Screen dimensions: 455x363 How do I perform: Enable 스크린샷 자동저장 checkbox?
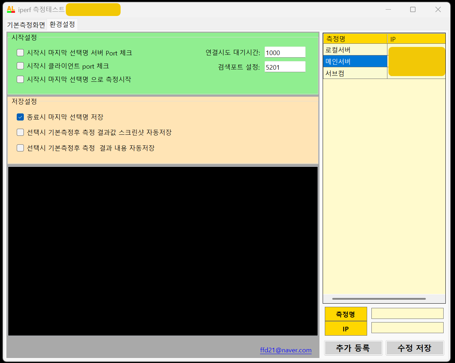(20, 132)
